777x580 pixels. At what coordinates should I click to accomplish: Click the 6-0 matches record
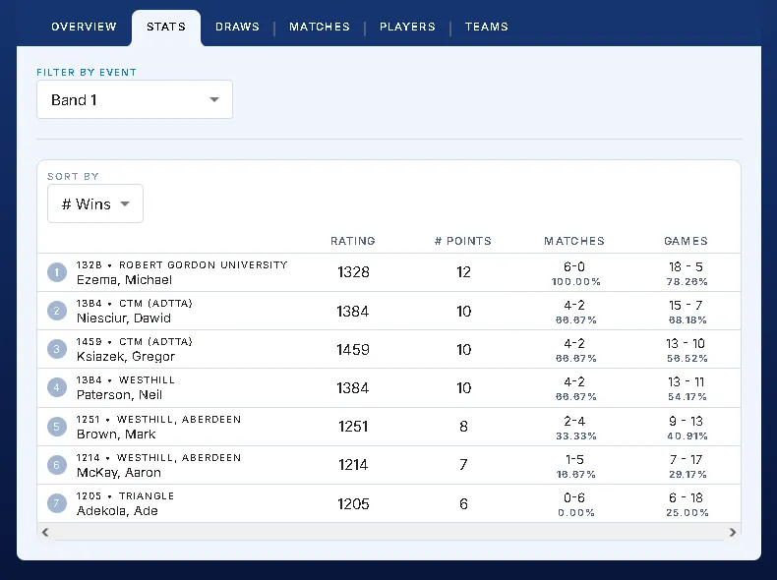[574, 267]
